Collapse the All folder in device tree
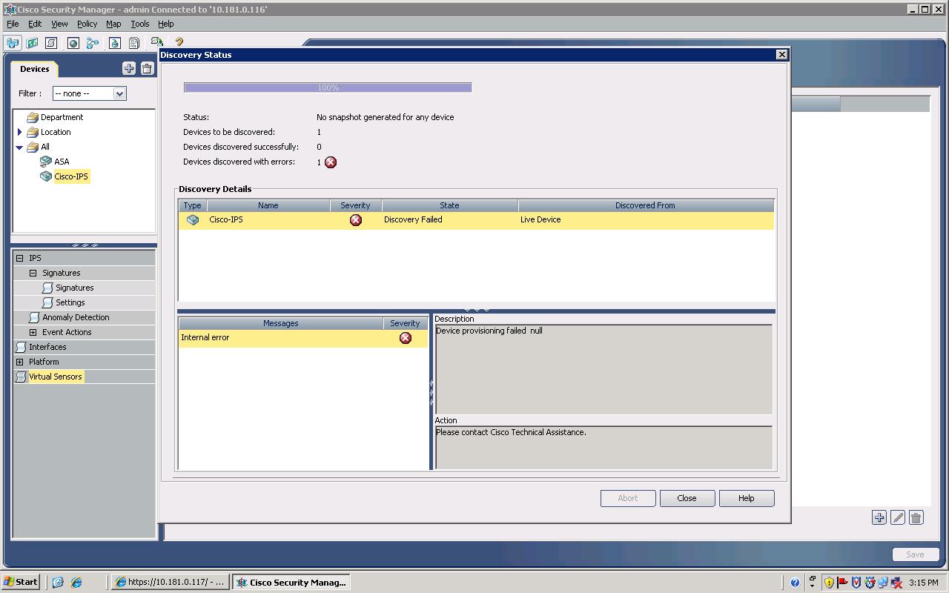The height and width of the screenshot is (593, 949). [20, 147]
